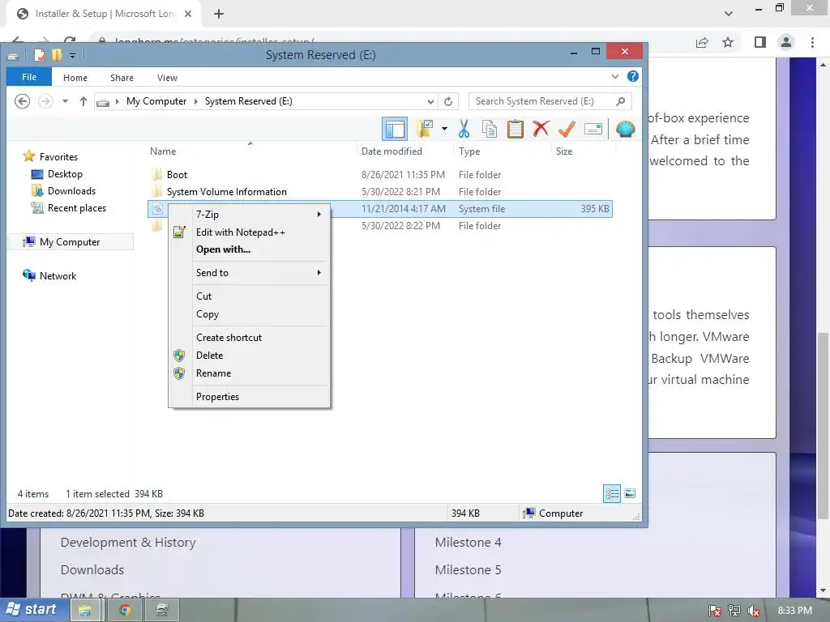Switch to the Home ribbon tab
Screen dimensions: 830x622
coord(75,78)
